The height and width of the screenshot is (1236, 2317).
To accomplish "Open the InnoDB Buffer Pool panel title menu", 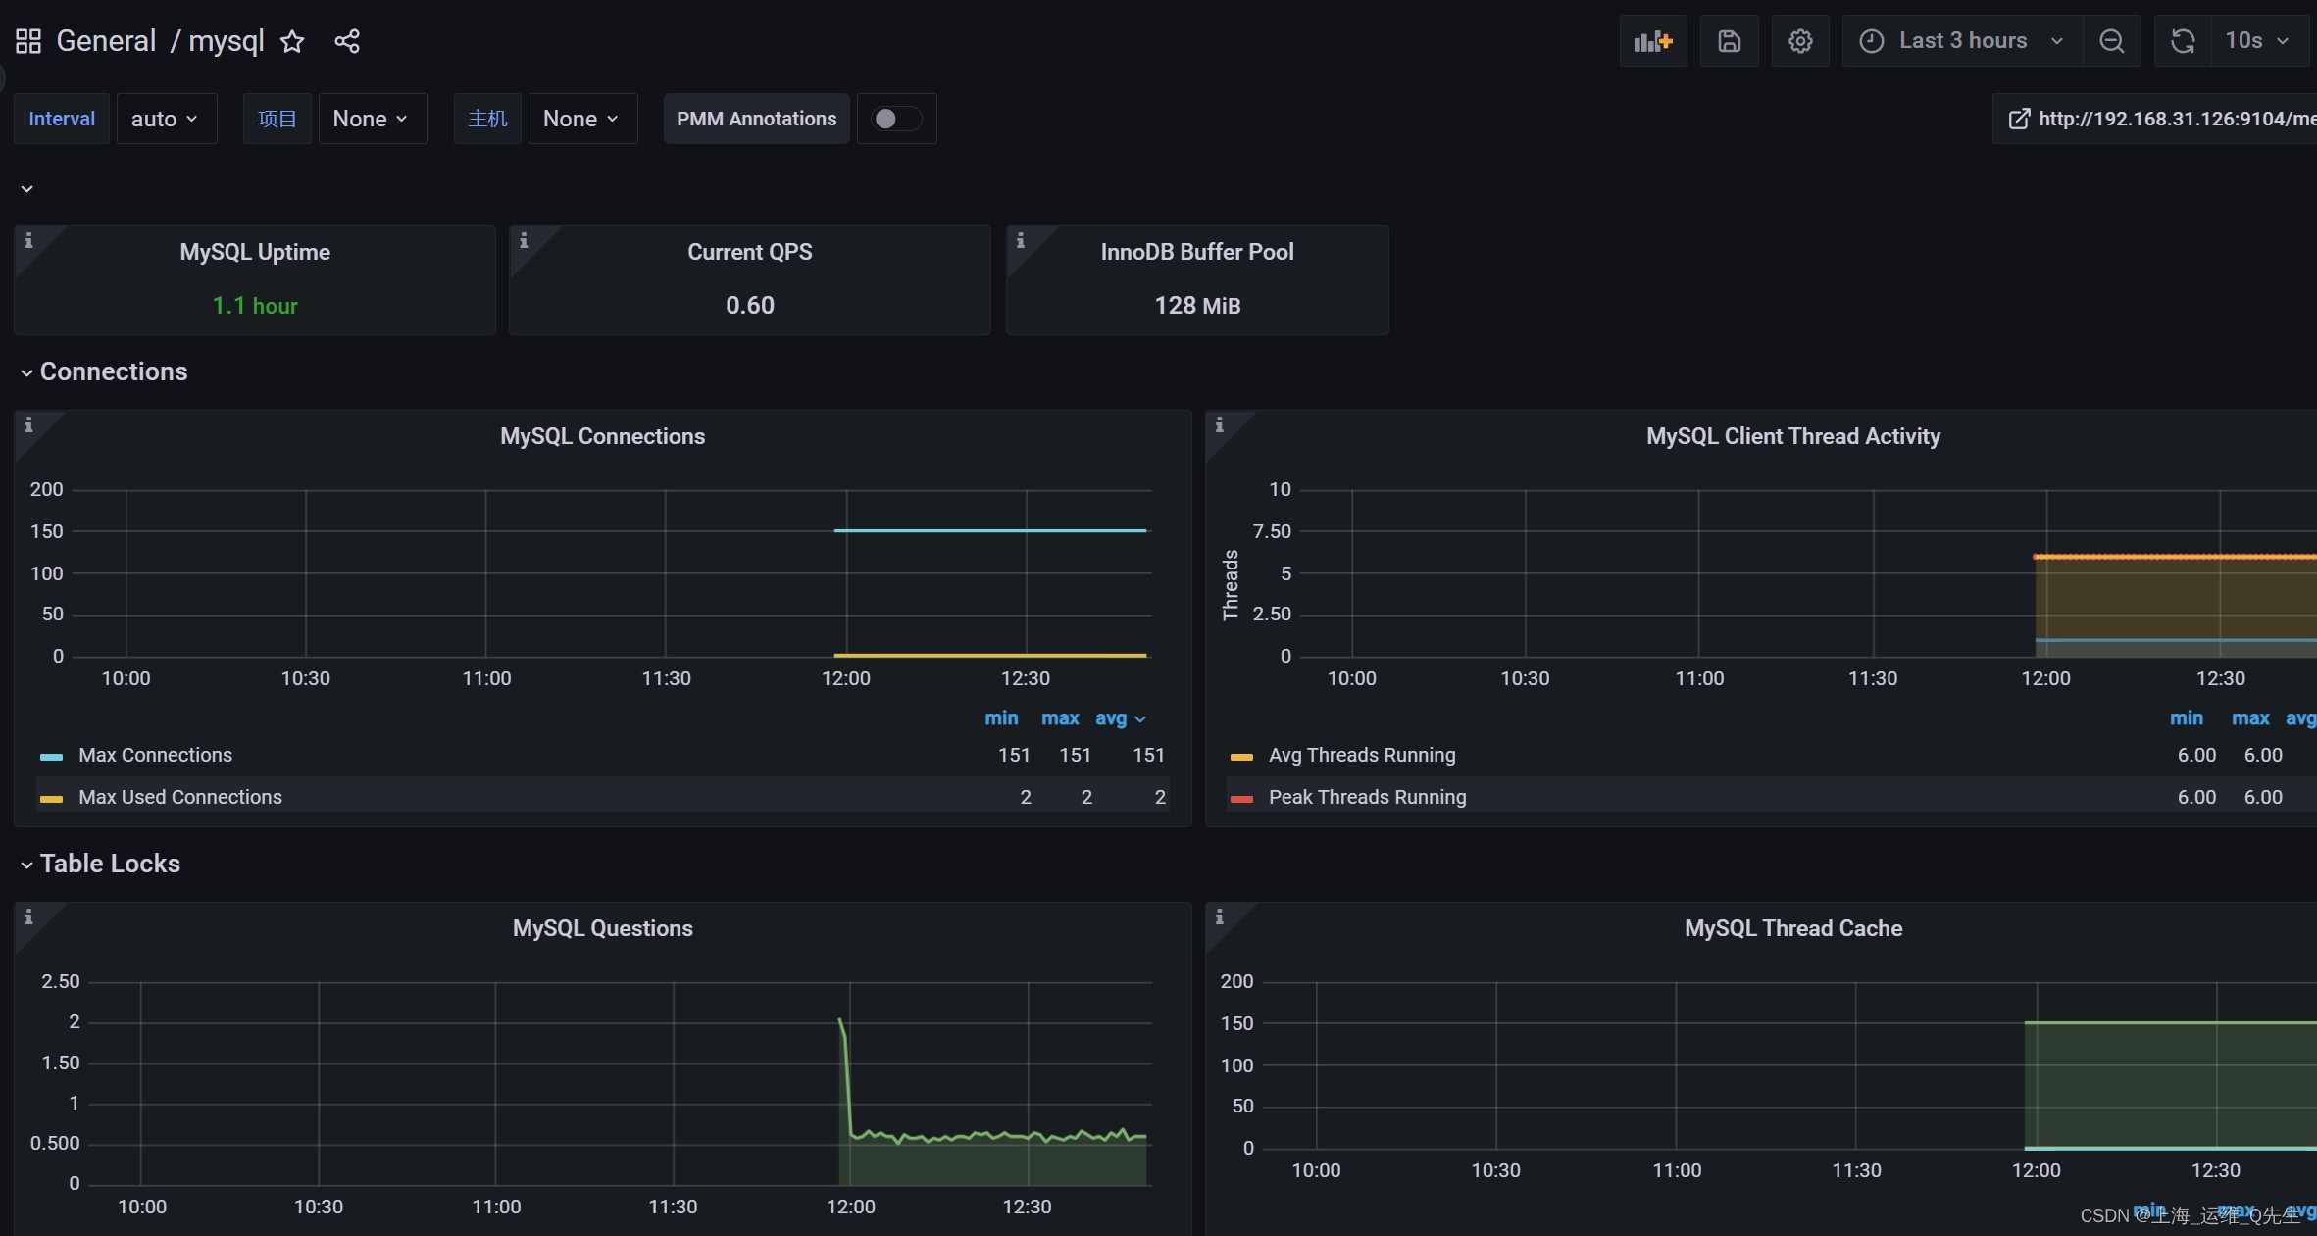I will [x=1197, y=252].
